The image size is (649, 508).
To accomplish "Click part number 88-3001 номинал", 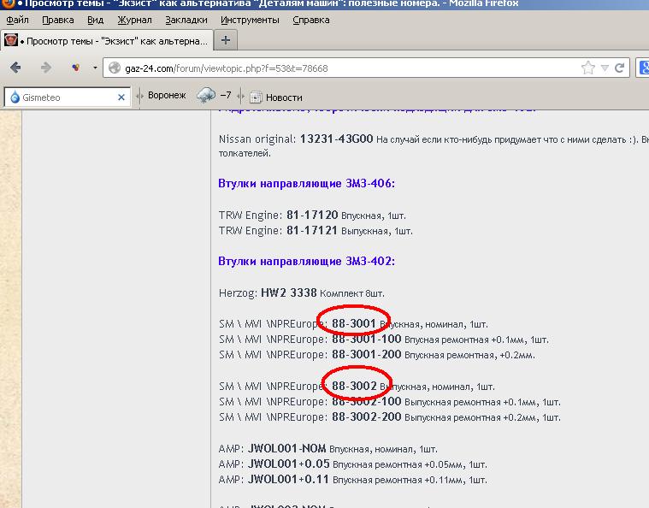I will (353, 323).
